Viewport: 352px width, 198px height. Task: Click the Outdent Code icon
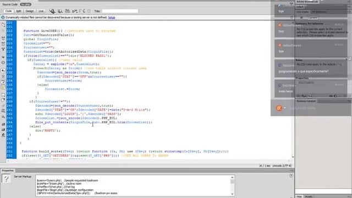[x=3, y=130]
